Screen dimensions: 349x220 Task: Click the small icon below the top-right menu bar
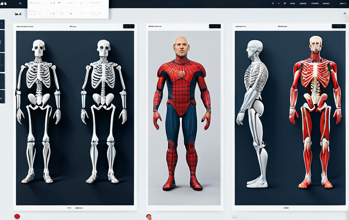[x=344, y=14]
